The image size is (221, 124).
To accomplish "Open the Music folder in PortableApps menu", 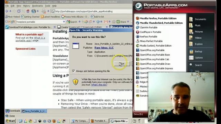I will click(195, 25).
